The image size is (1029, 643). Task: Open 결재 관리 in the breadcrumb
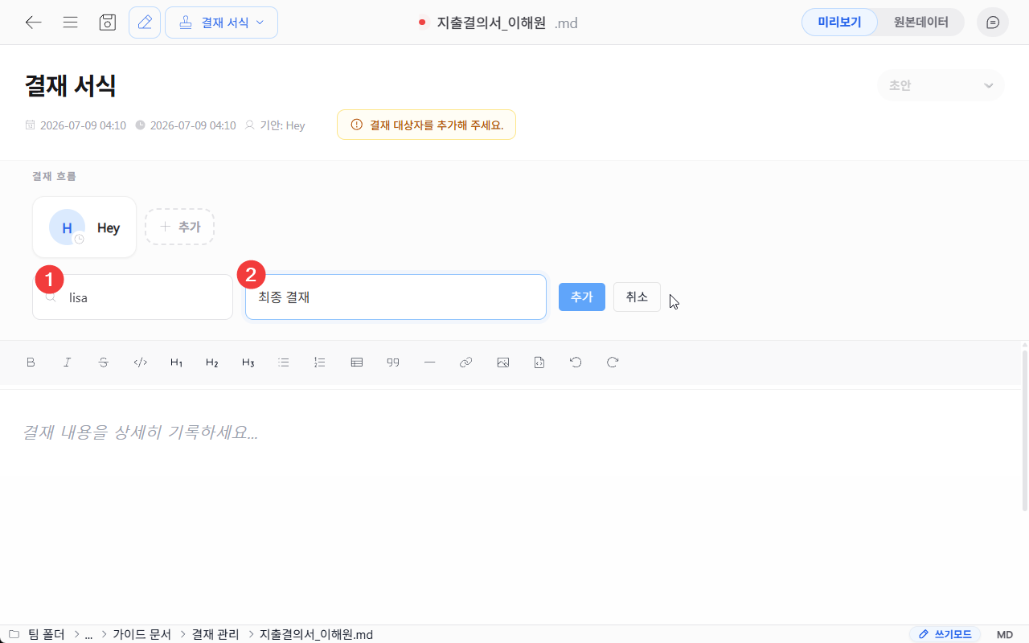(215, 634)
